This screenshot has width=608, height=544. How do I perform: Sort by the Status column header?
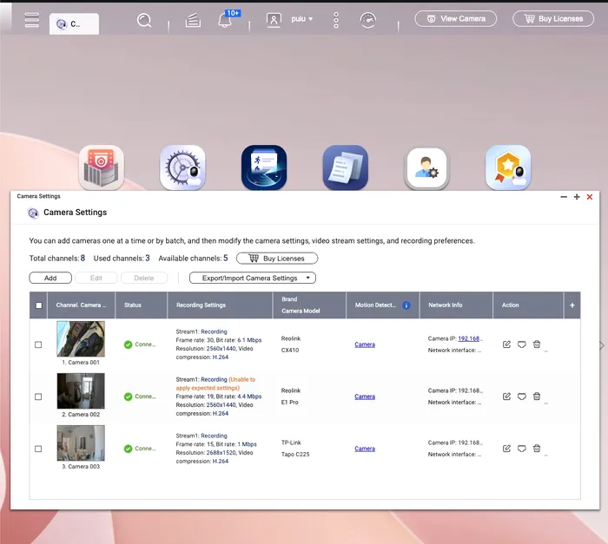(x=141, y=305)
